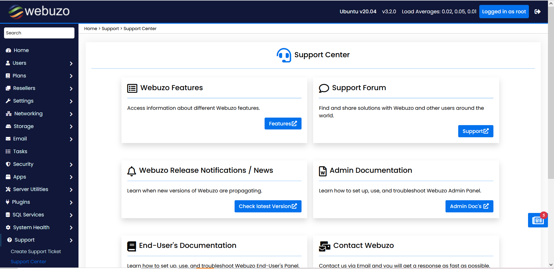This screenshot has width=554, height=269.
Task: Open the news notifications icon with badge
Action: pos(538,220)
